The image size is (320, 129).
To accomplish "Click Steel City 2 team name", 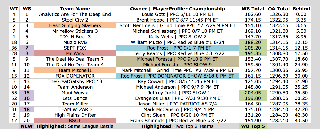I will tap(75, 20).
